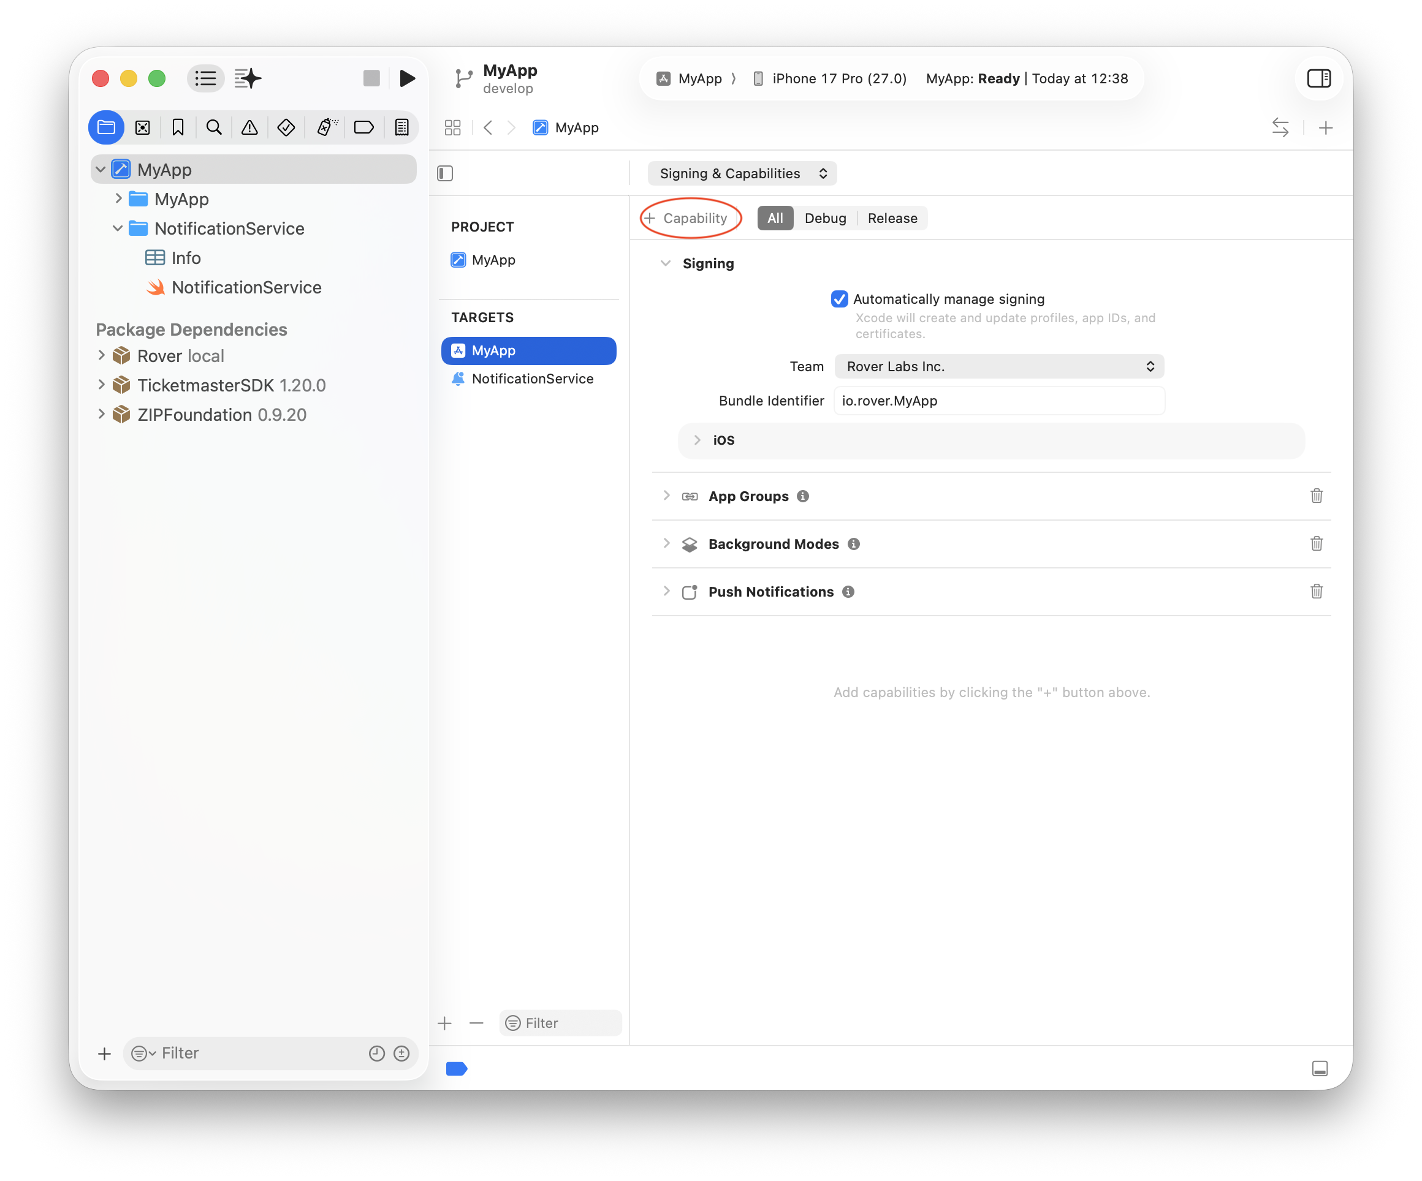The height and width of the screenshot is (1181, 1422).
Task: Expand the ZIPFoundation package
Action: [101, 414]
